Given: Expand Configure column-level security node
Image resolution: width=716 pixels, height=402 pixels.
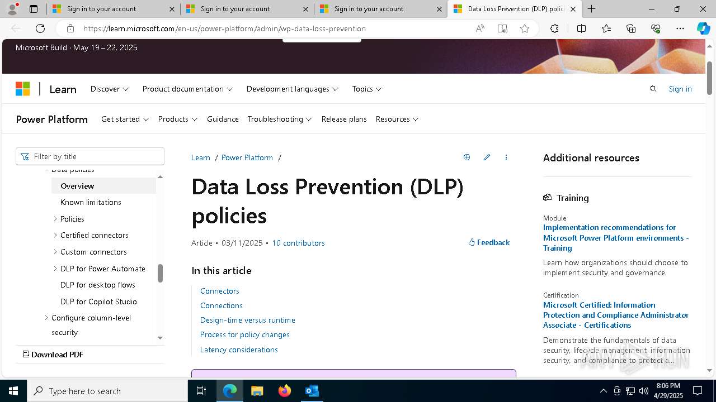Looking at the screenshot, I should (46, 318).
